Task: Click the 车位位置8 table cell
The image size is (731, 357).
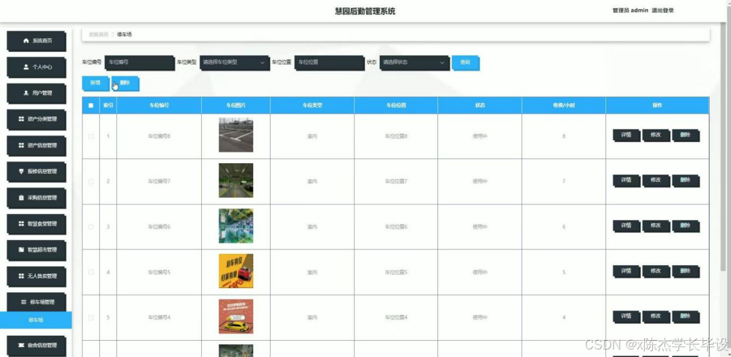Action: (396, 136)
